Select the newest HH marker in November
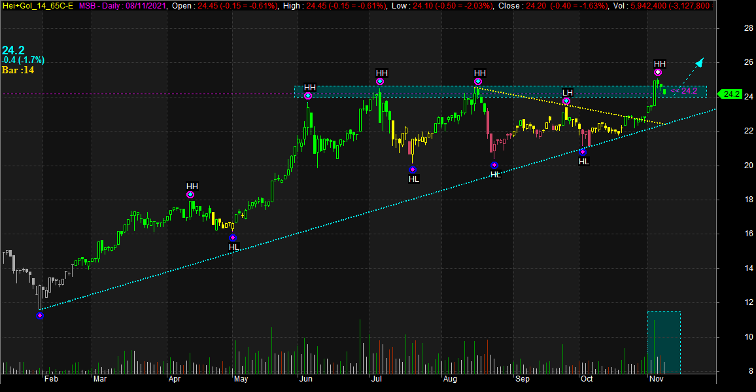The height and width of the screenshot is (392, 756). [657, 72]
